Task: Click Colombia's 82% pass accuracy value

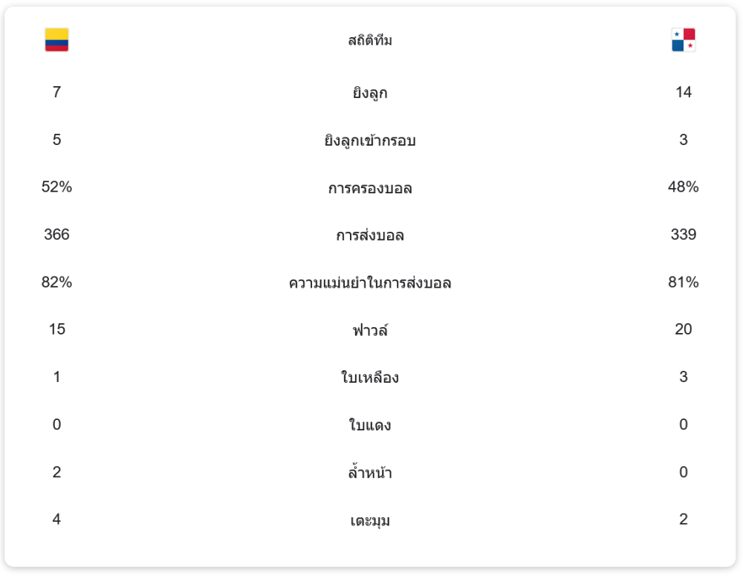Action: pyautogui.click(x=56, y=282)
